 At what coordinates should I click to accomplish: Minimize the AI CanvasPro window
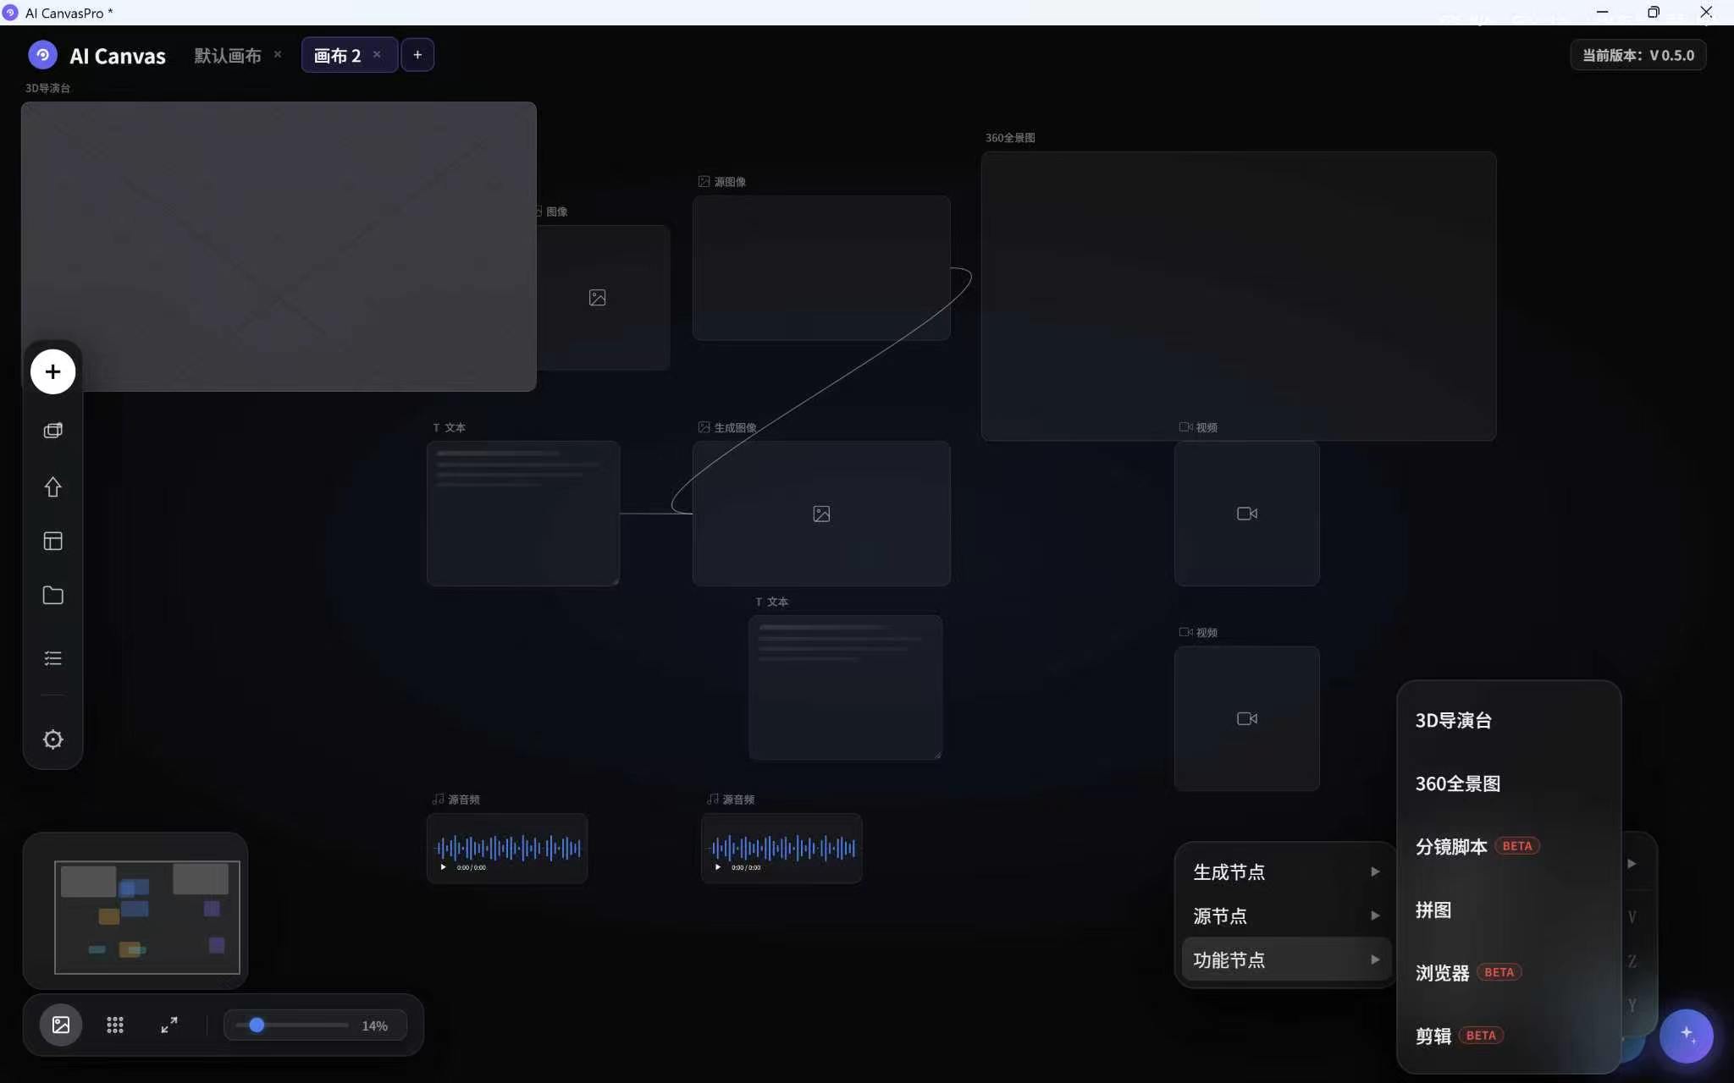pos(1602,12)
